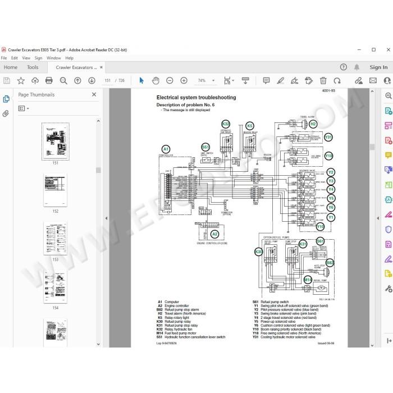This screenshot has height=393, width=393.
Task: Open the File menu
Action: pos(4,58)
